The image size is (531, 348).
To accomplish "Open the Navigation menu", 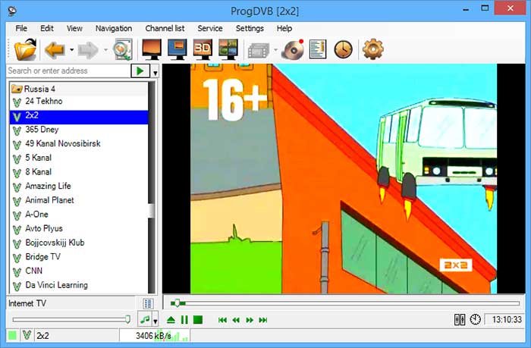I will [114, 29].
